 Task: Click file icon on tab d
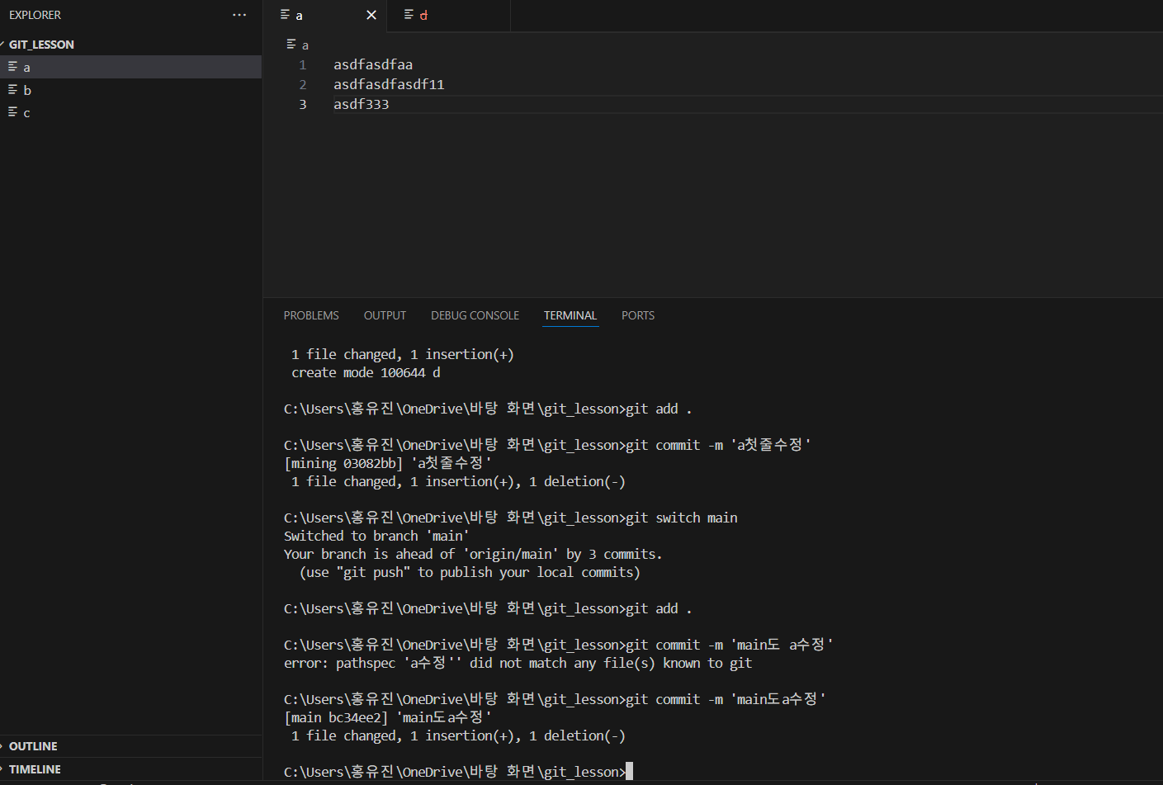tap(409, 14)
